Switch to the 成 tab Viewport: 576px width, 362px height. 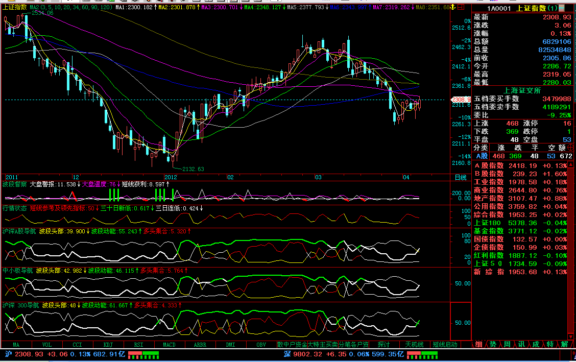tap(536, 344)
